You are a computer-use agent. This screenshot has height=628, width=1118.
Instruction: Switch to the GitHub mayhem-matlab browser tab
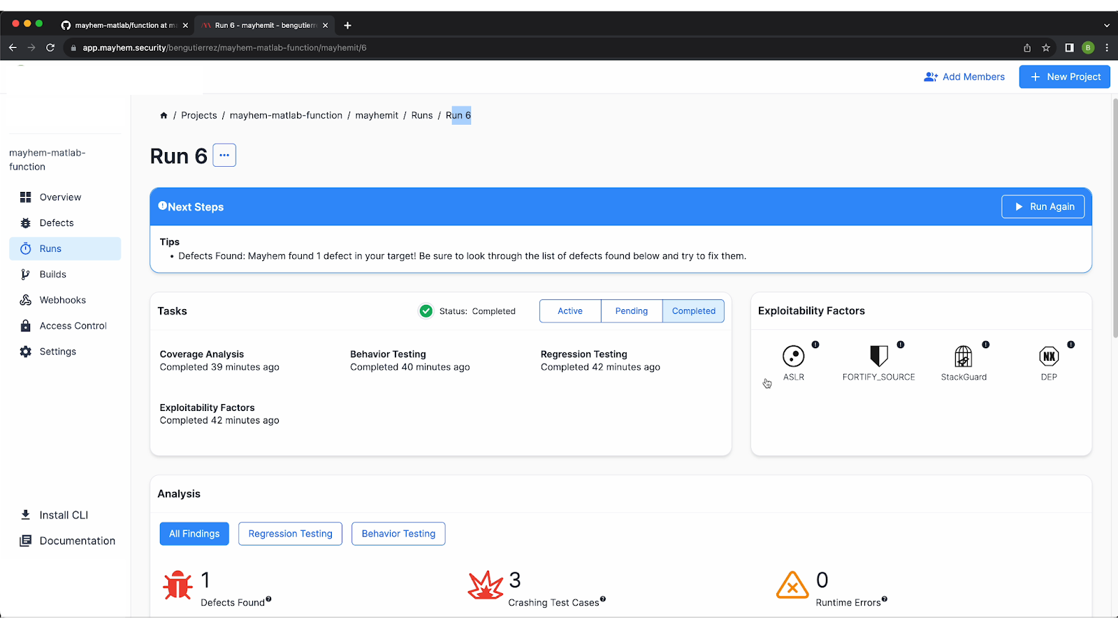(x=124, y=25)
